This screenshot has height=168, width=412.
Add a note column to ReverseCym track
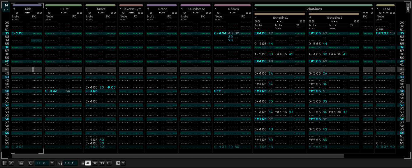[123, 13]
